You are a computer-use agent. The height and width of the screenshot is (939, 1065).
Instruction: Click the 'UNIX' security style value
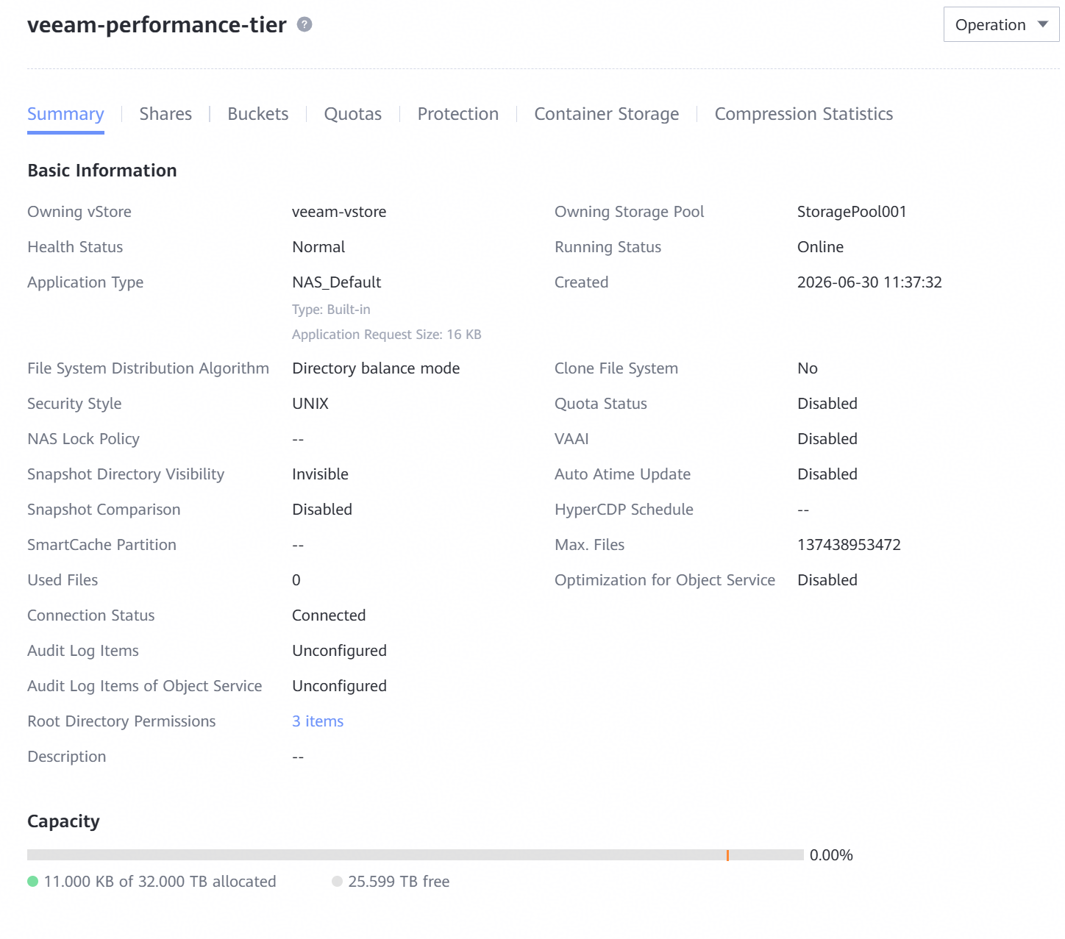click(x=310, y=404)
